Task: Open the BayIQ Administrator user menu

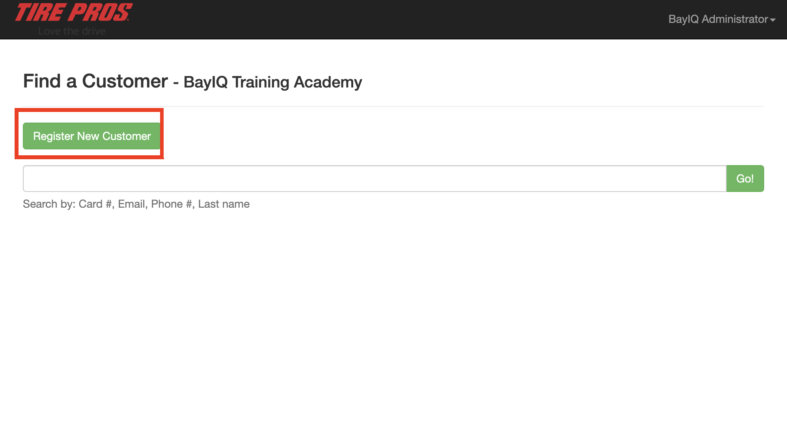Action: coord(722,19)
